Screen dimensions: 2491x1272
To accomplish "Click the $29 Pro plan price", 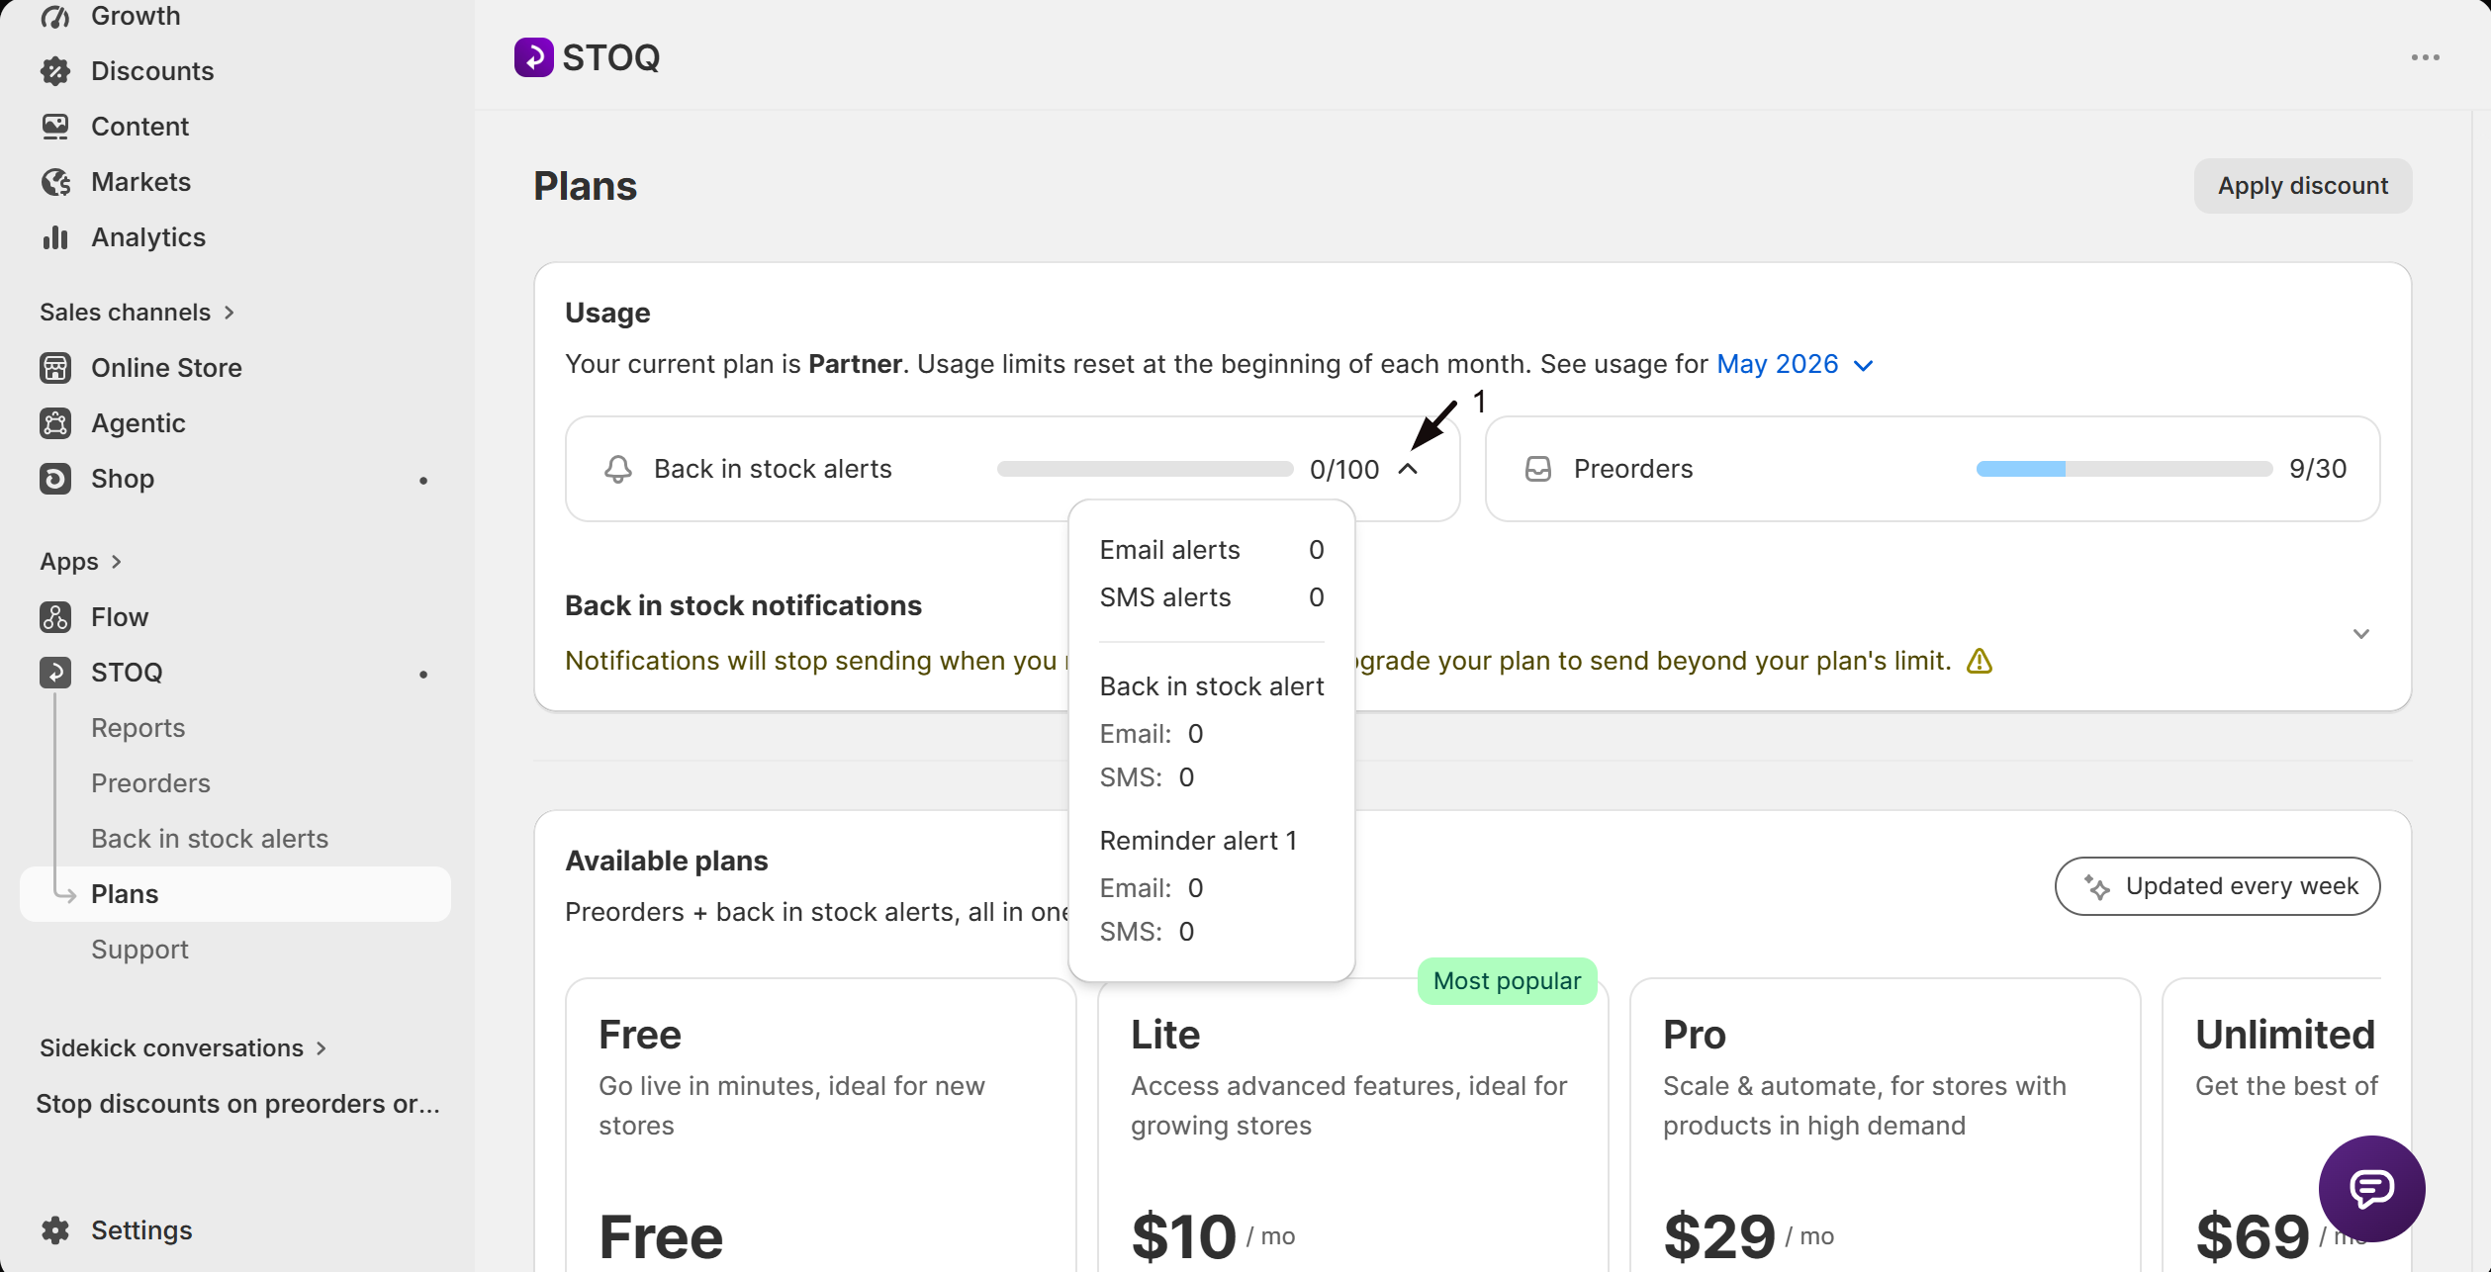I will [1719, 1236].
